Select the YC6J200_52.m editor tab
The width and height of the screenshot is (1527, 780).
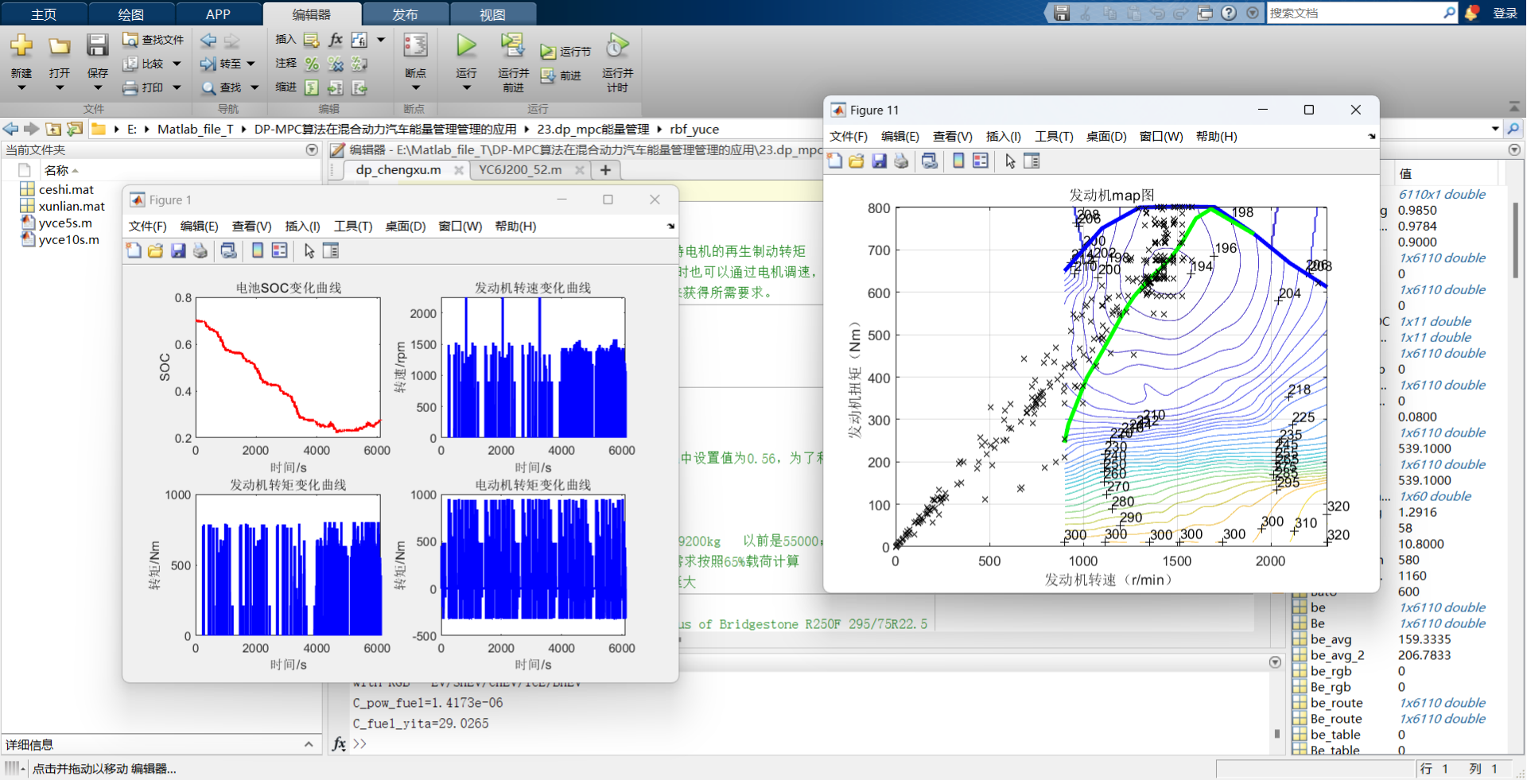[x=520, y=169]
